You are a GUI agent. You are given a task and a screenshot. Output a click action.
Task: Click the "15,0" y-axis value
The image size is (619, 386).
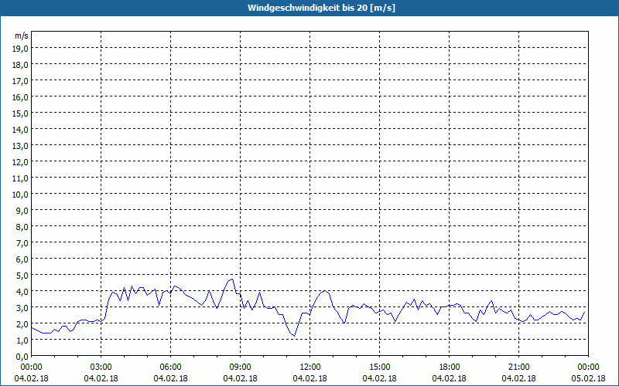point(20,113)
